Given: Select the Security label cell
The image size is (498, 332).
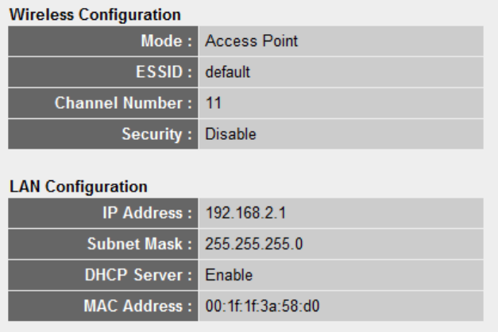Looking at the screenshot, I should [x=103, y=134].
